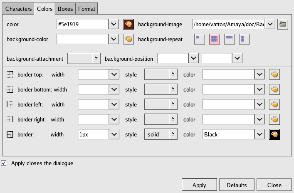Click the Defaults button

pos(237,185)
